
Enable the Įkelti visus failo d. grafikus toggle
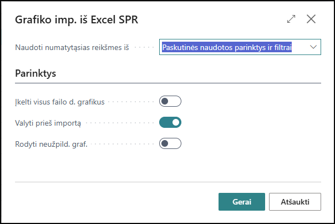[x=170, y=101]
